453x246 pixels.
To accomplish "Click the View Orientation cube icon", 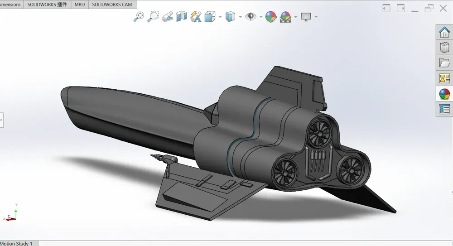I will tap(210, 17).
